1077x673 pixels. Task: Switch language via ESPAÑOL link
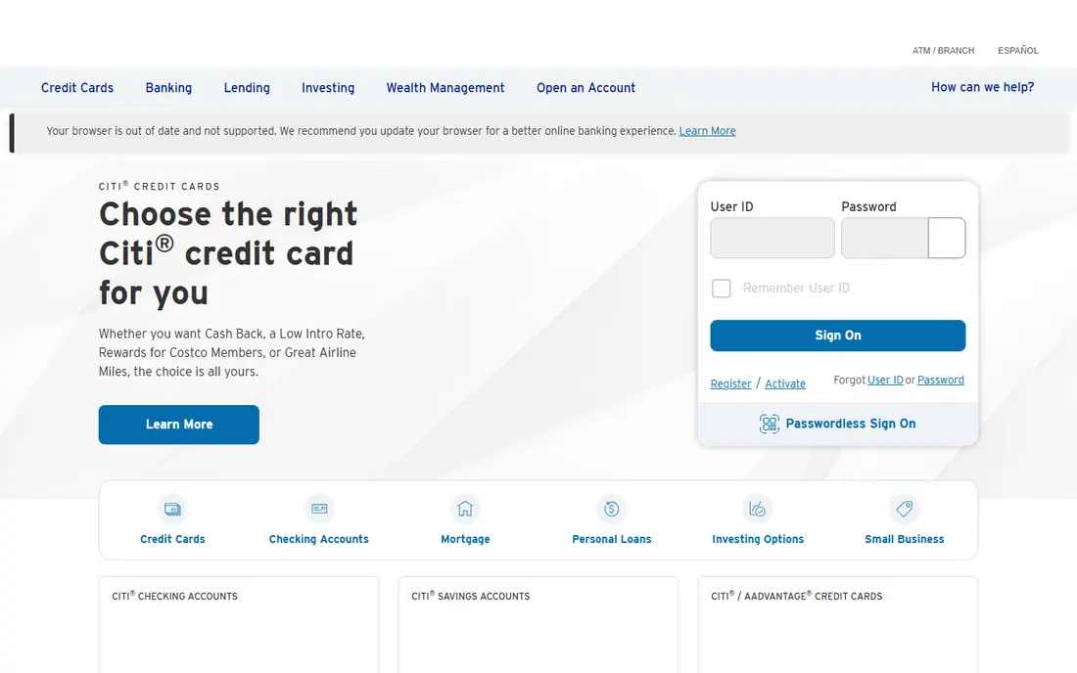1018,51
